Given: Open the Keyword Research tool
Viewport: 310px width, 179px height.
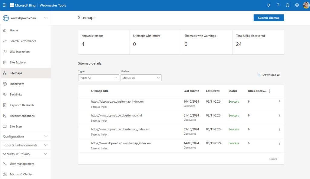Looking at the screenshot, I should tap(23, 105).
